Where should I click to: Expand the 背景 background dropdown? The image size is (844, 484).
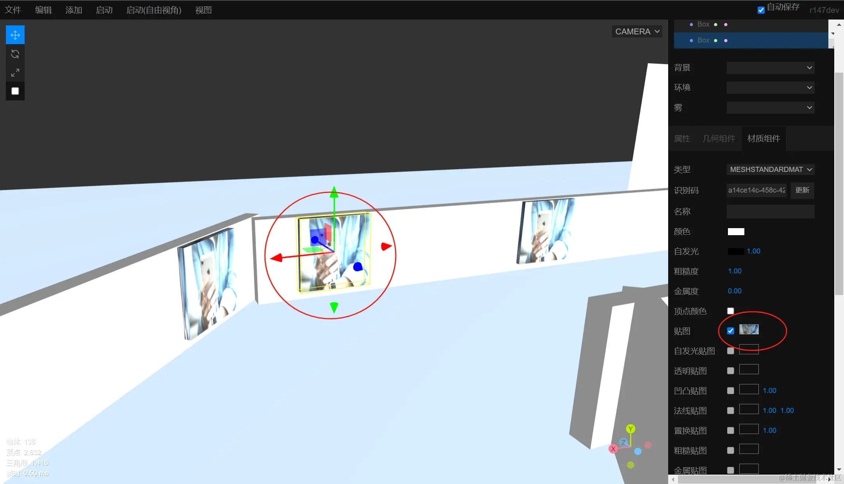click(770, 68)
